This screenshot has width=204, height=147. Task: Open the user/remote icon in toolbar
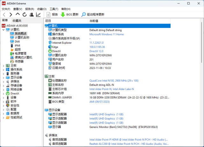point(32,15)
